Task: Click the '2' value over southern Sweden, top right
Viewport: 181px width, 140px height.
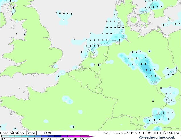Action: coord(153,7)
